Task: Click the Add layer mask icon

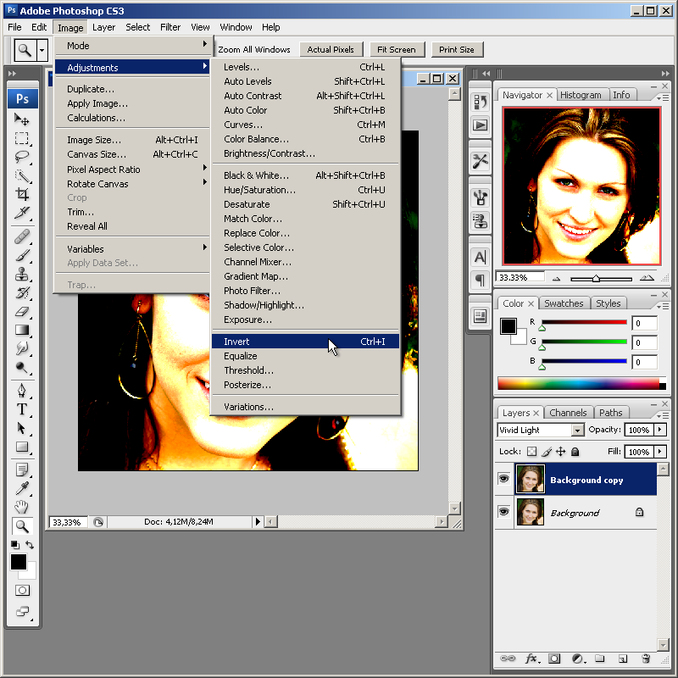Action: coord(554,659)
